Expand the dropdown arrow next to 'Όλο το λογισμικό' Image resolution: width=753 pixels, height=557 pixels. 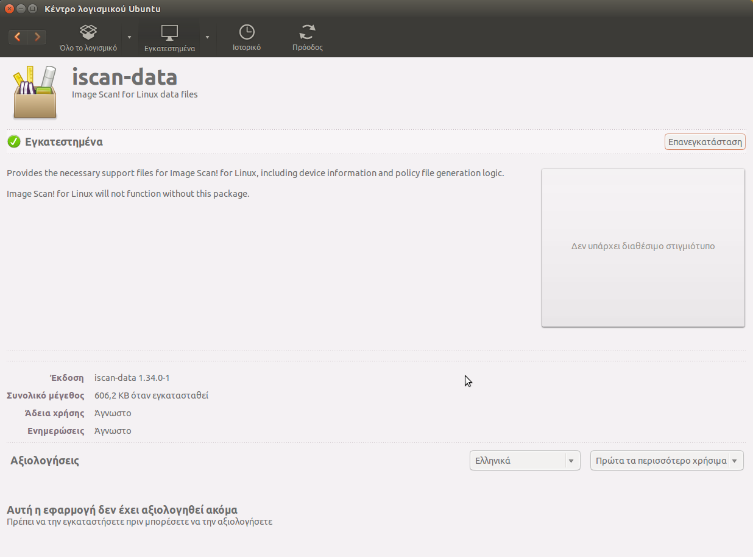129,38
